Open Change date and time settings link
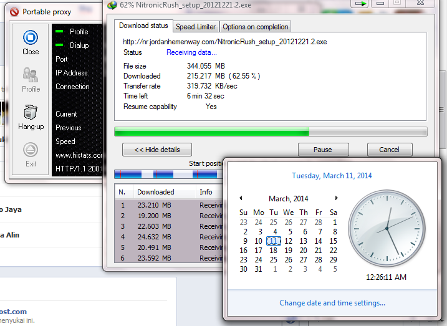The width and height of the screenshot is (447, 326). tap(332, 303)
